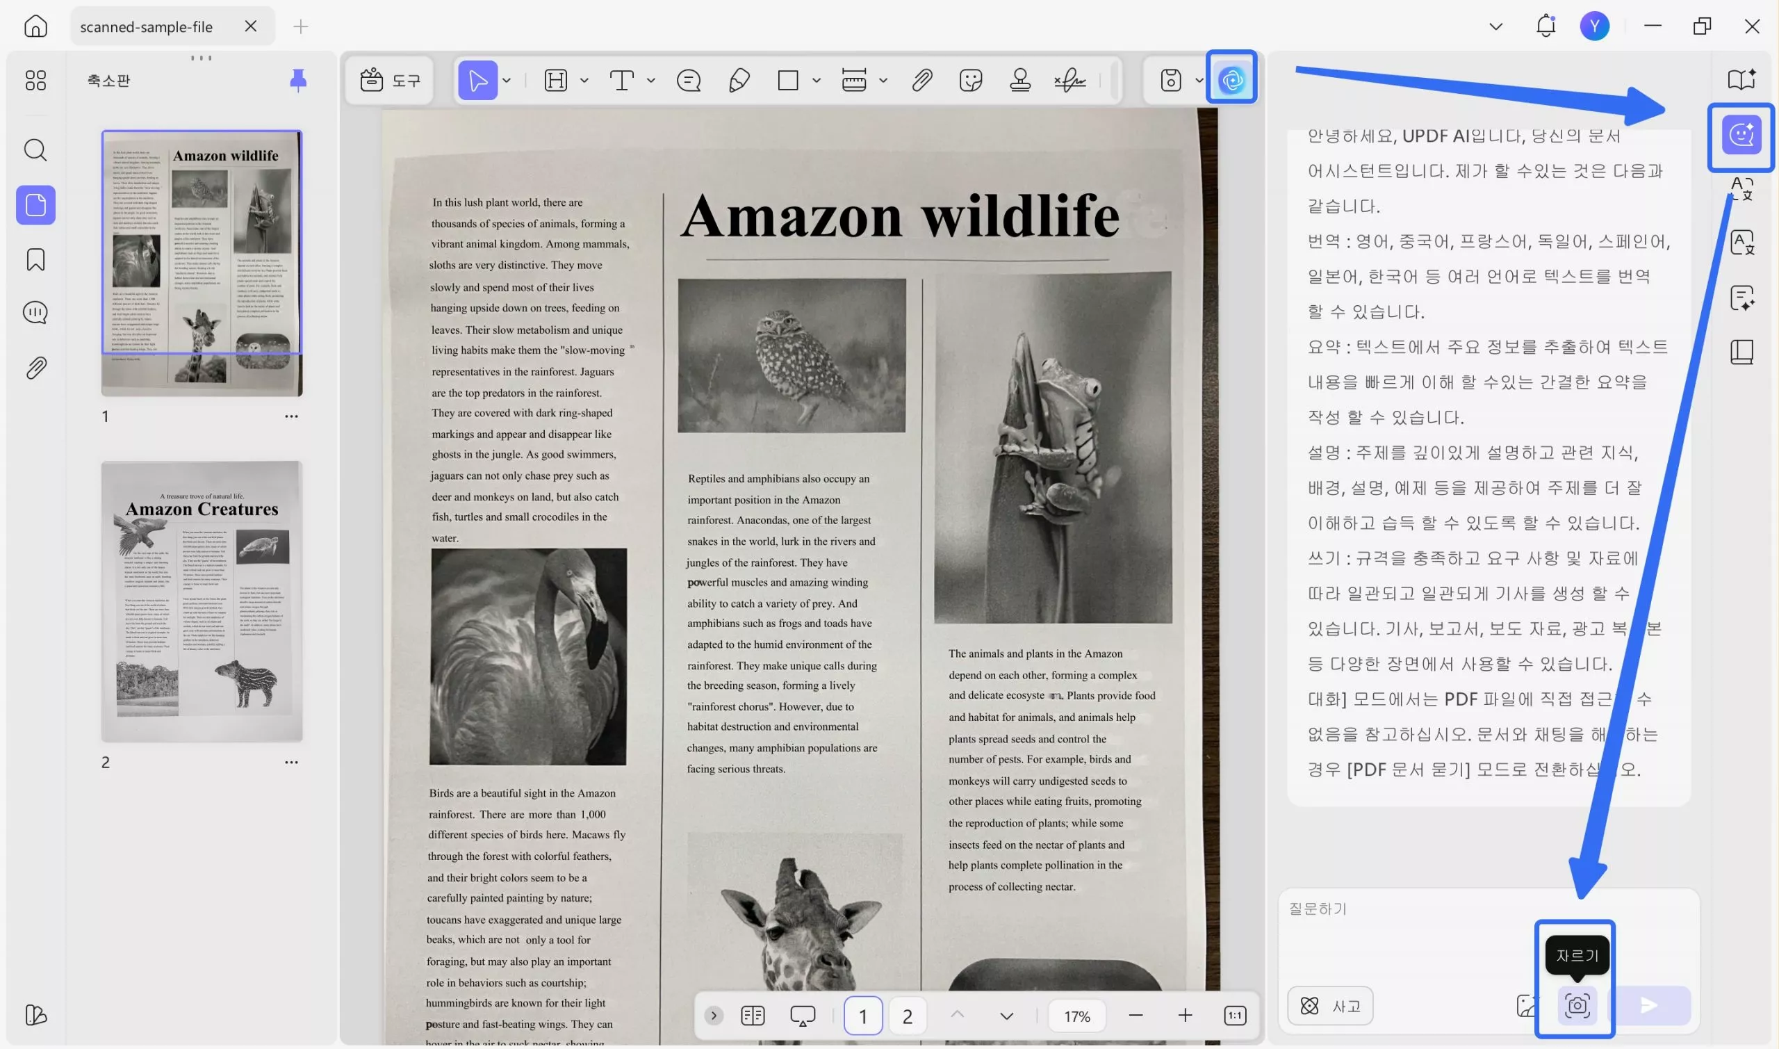Open the search panel in left sidebar
Image resolution: width=1779 pixels, height=1049 pixels.
35,150
